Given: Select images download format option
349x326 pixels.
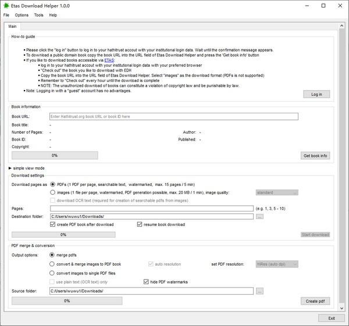Looking at the screenshot, I should pyautogui.click(x=52, y=192).
